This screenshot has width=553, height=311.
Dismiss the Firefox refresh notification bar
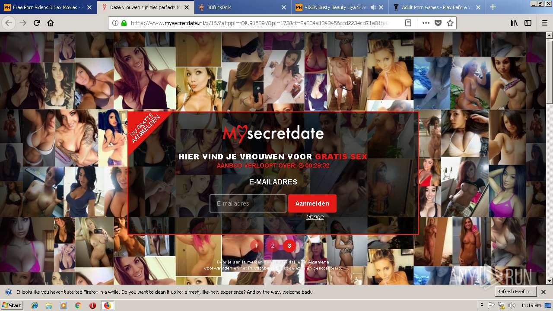click(543, 292)
